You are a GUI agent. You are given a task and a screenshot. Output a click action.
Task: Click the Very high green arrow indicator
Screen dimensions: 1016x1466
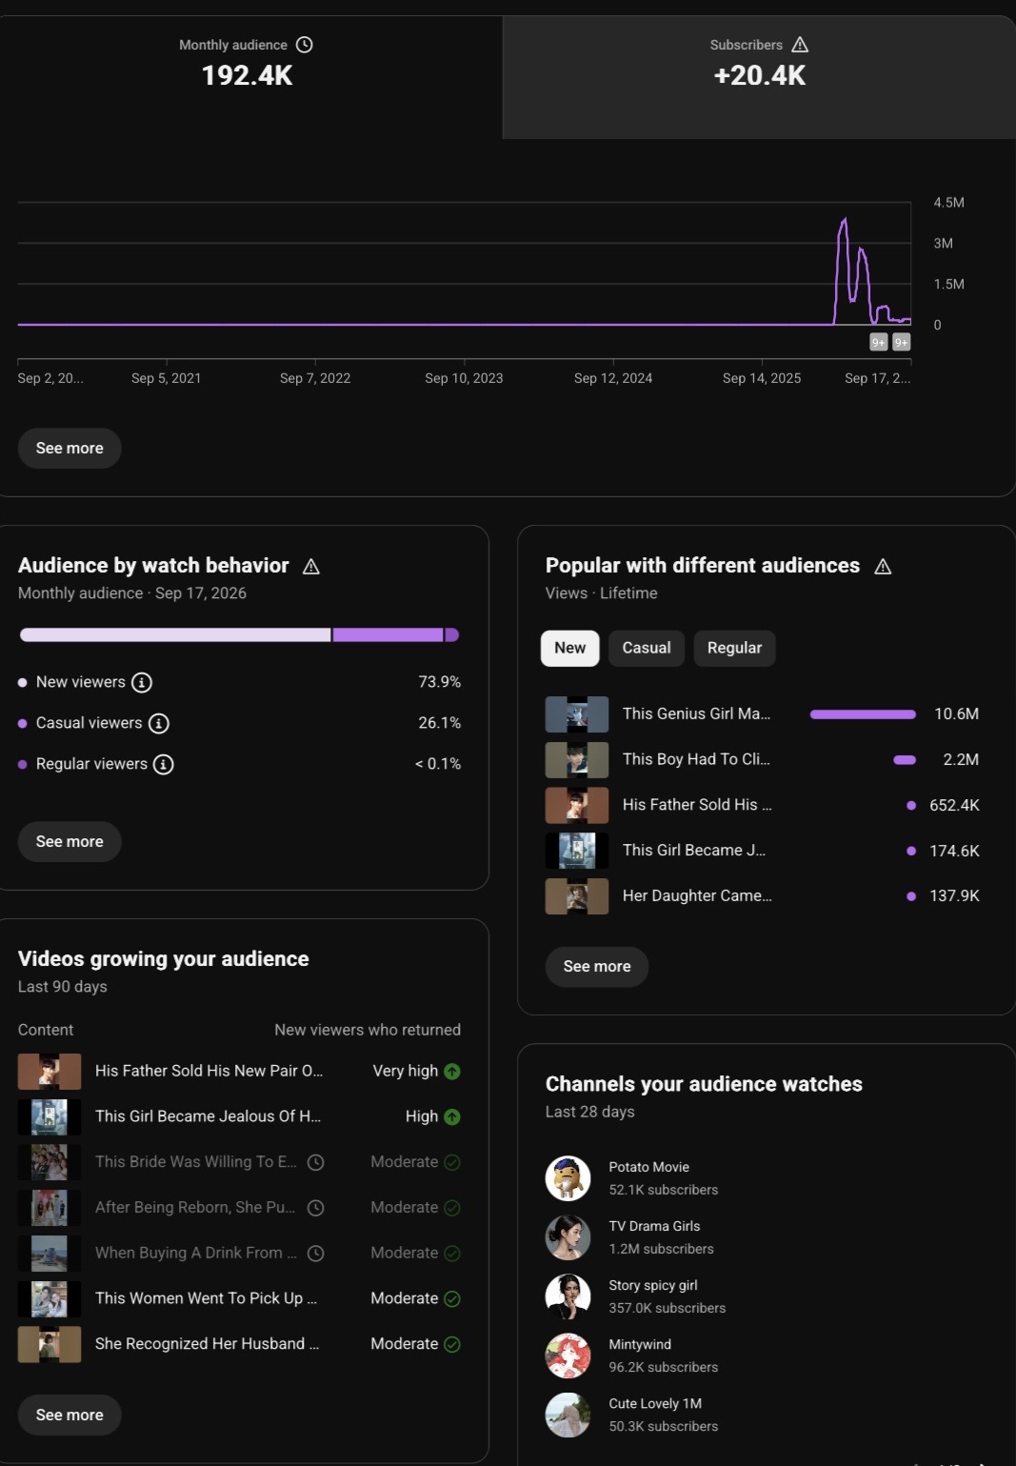click(x=452, y=1072)
